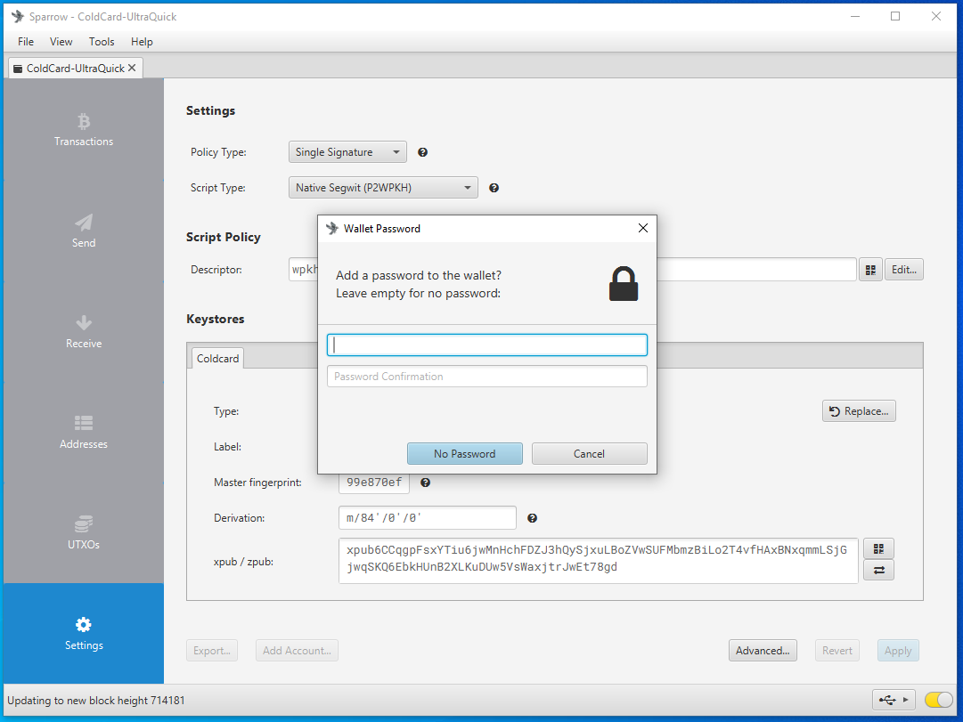Image resolution: width=963 pixels, height=722 pixels.
Task: Open the Policy Type dropdown
Action: 347,152
